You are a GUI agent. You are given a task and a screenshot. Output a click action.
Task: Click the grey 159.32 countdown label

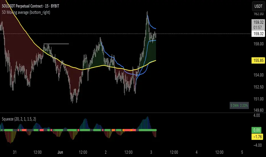(258, 25)
